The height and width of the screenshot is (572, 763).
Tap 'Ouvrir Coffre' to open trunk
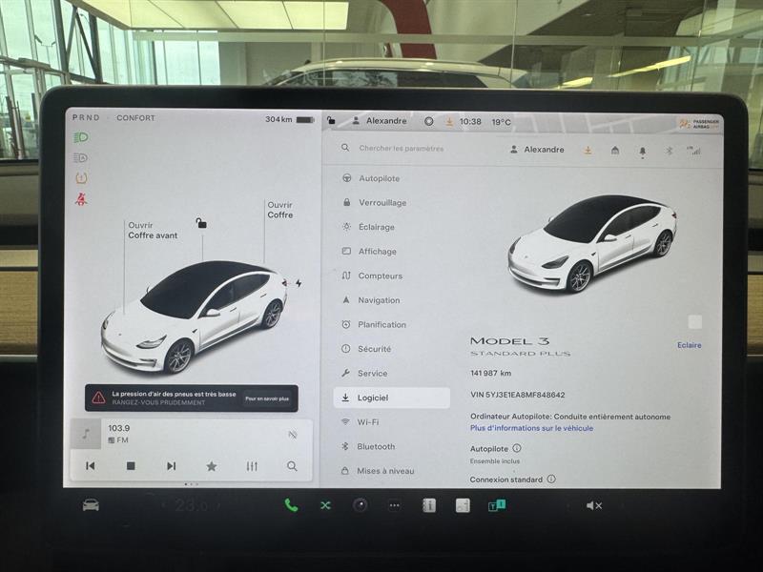pyautogui.click(x=280, y=210)
